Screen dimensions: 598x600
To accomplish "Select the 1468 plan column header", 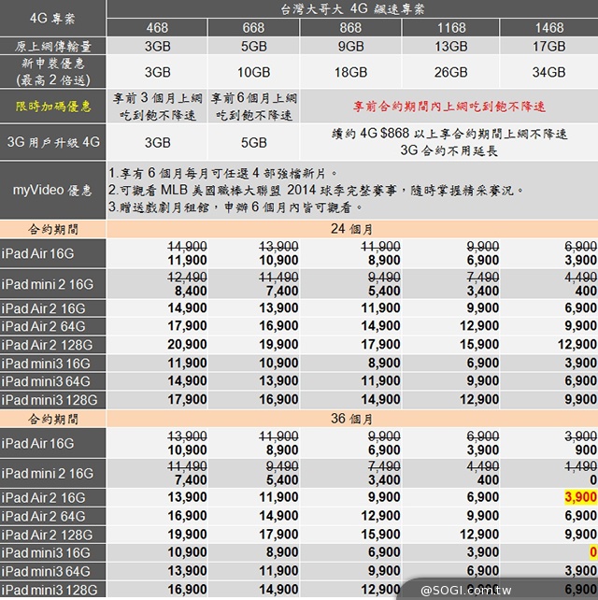I will click(548, 29).
